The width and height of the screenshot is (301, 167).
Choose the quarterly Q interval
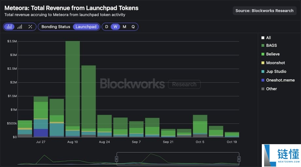[133, 27]
